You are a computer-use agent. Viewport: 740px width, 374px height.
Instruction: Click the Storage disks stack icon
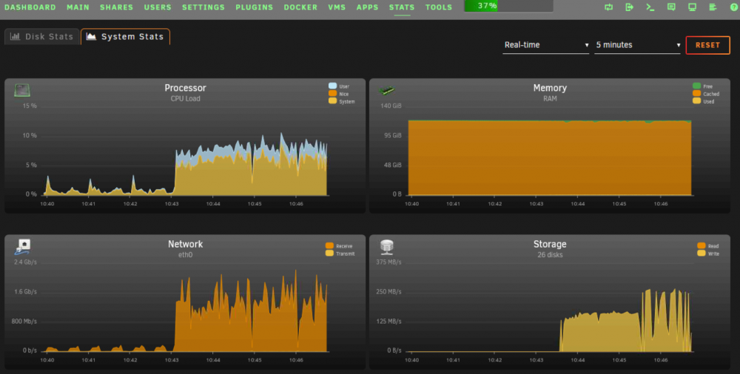pos(387,247)
